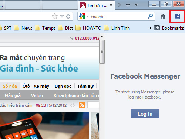Click the site search box beside RSS
The width and height of the screenshot is (185, 139).
93,105
